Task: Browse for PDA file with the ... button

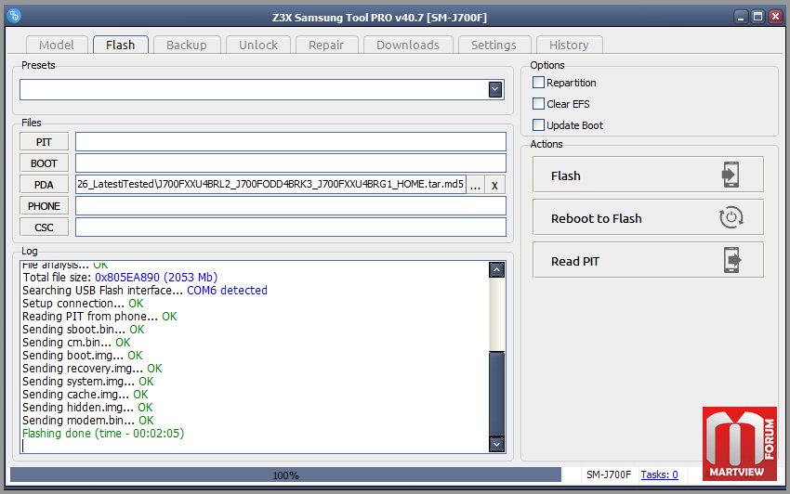Action: 475,185
